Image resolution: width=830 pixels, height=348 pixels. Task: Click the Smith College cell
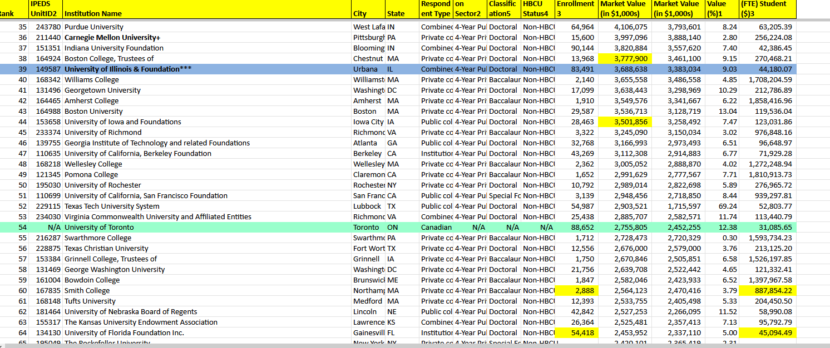point(207,290)
